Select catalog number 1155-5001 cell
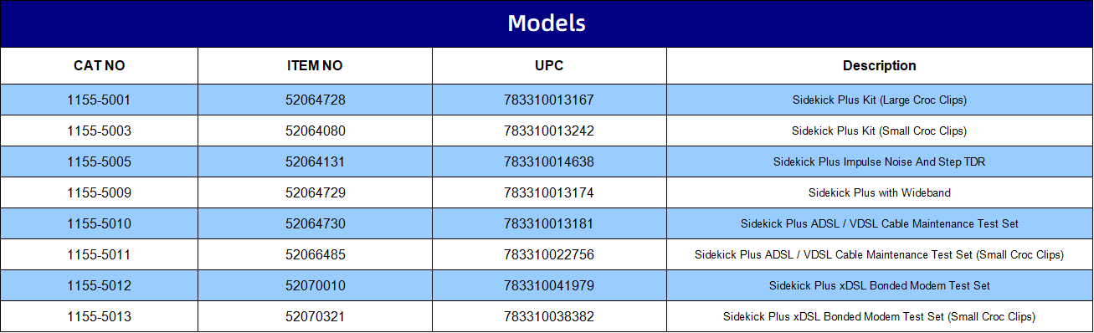The height and width of the screenshot is (333, 1094). pyautogui.click(x=100, y=100)
